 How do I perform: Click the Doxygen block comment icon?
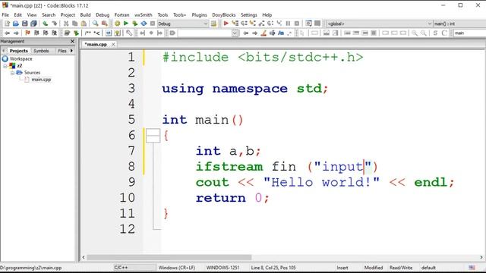click(x=88, y=33)
